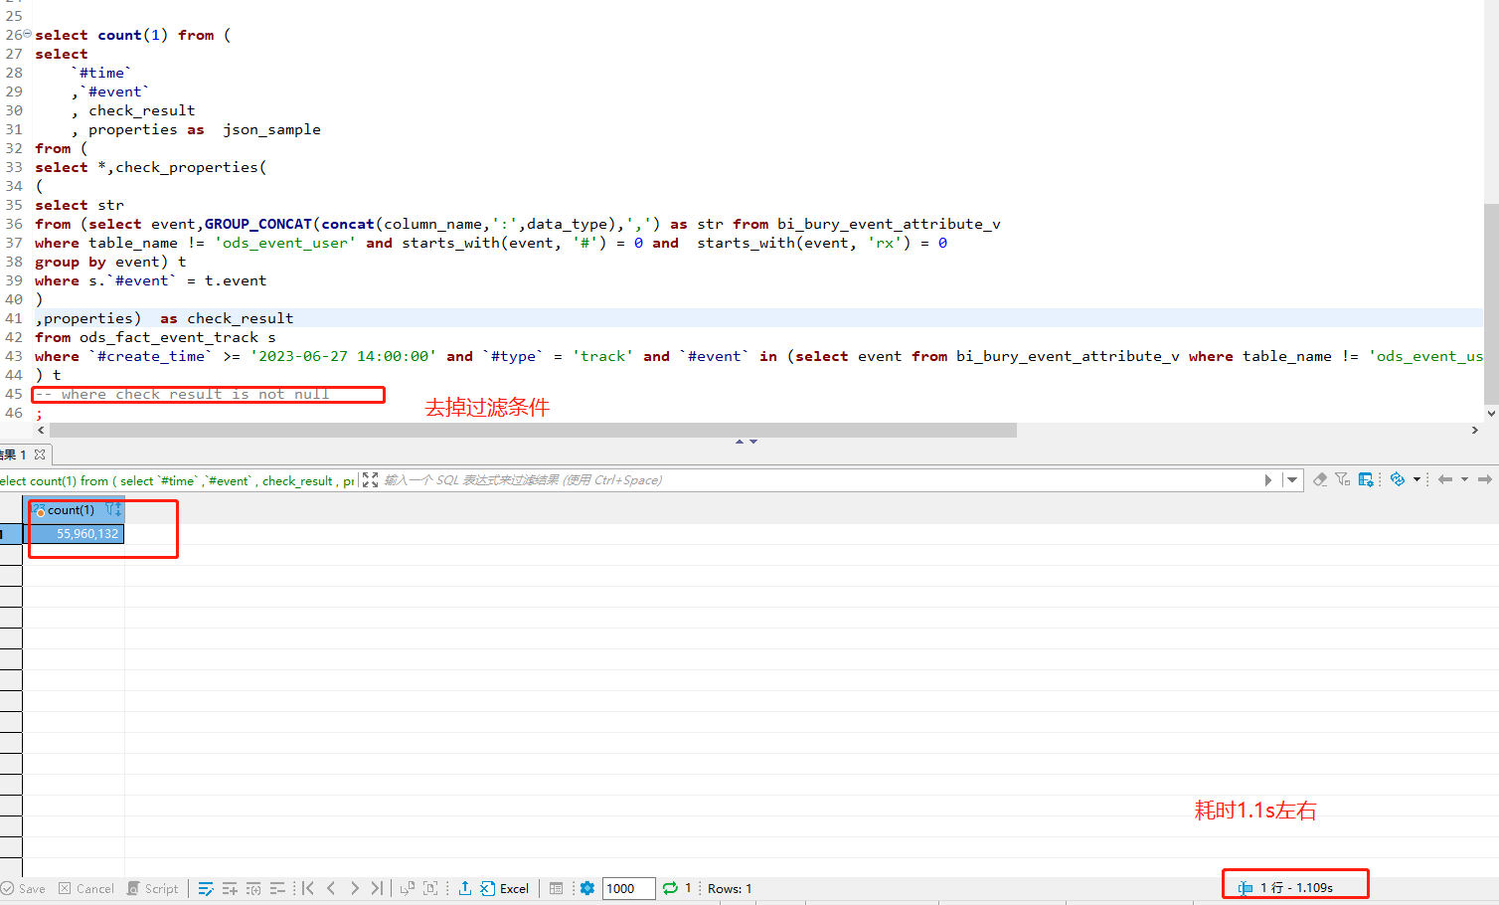Click the eraser icon to clear filter

click(x=1320, y=479)
